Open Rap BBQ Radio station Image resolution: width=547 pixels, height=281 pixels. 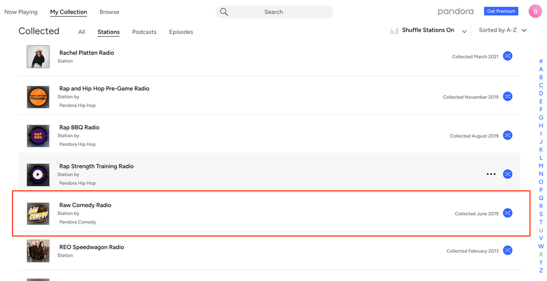[79, 127]
